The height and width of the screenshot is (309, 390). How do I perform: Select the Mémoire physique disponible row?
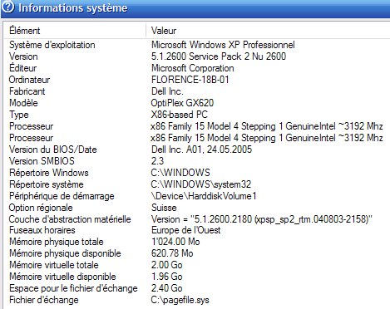[197, 253]
